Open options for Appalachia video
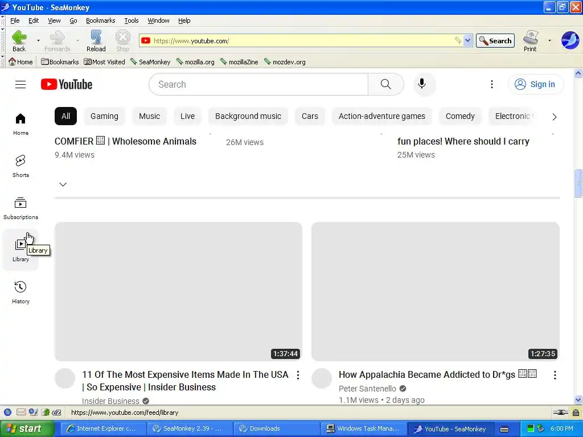This screenshot has height=437, width=583. click(x=555, y=375)
